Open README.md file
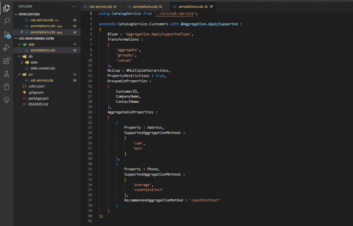This screenshot has width=353, height=226. point(47,104)
